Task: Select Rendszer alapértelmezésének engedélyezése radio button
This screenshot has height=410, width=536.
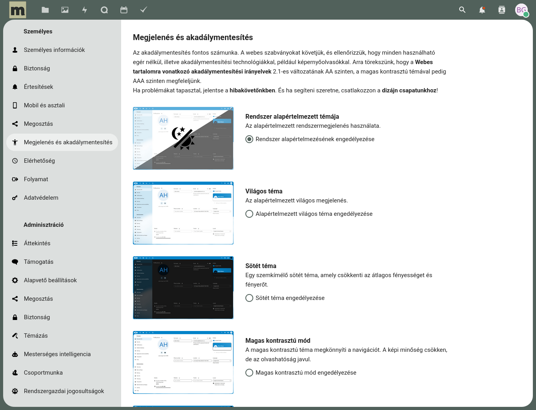Action: coord(249,139)
